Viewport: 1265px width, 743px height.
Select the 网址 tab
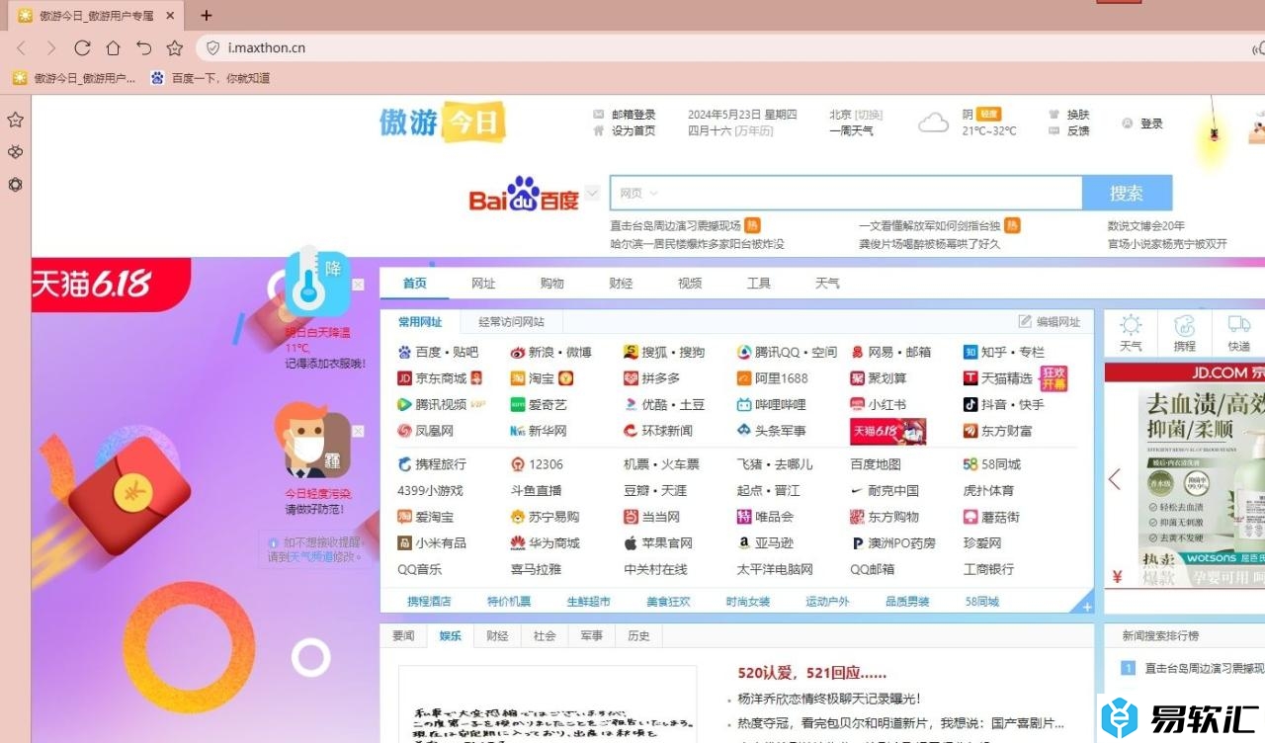pyautogui.click(x=483, y=283)
